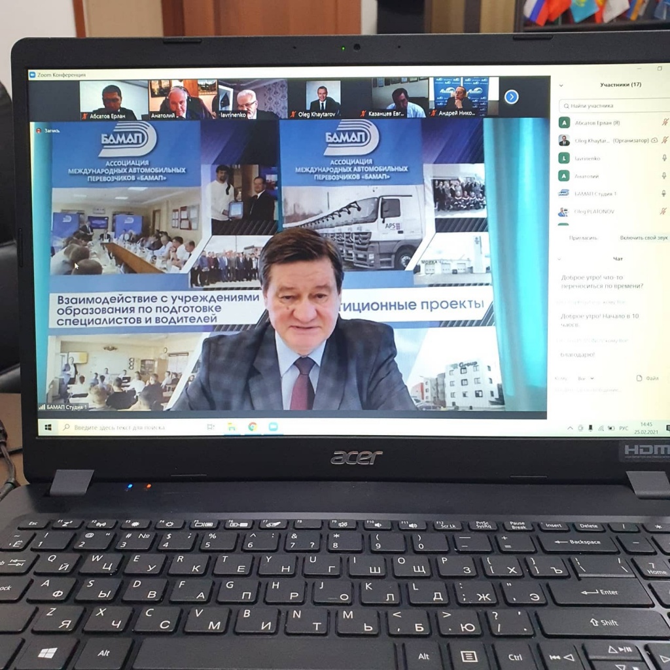This screenshot has width=670, height=670.
Task: Select Абсатов Ерлан video thumbnail
Action: click(114, 100)
